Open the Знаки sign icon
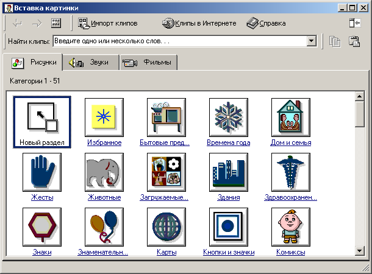372x274 pixels. pyautogui.click(x=42, y=227)
